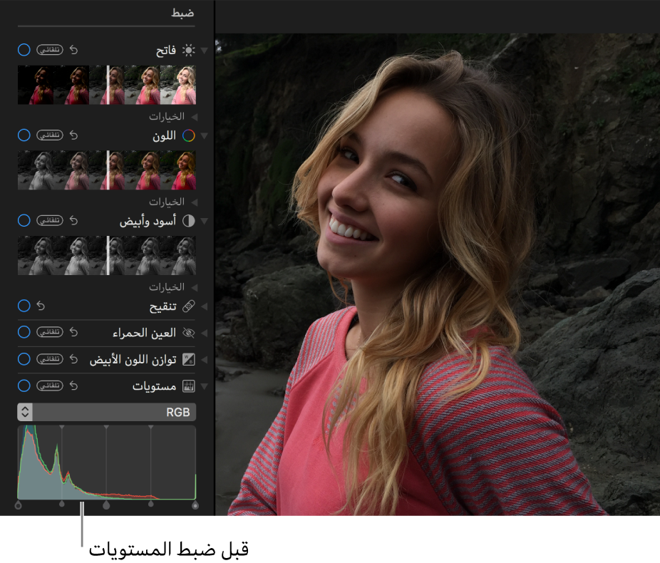This screenshot has width=660, height=563.
Task: Collapse the Black & White section triangle
Action: pyautogui.click(x=205, y=222)
